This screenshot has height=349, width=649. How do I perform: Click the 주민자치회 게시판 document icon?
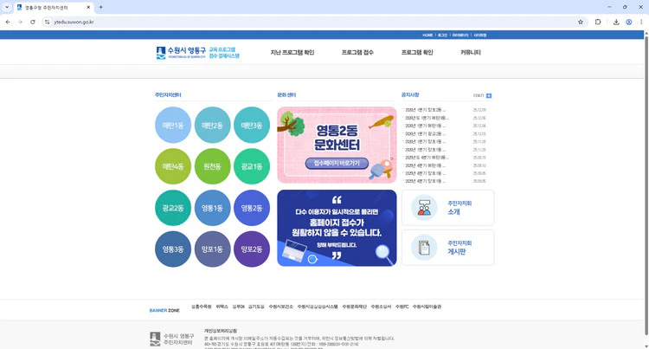point(424,248)
